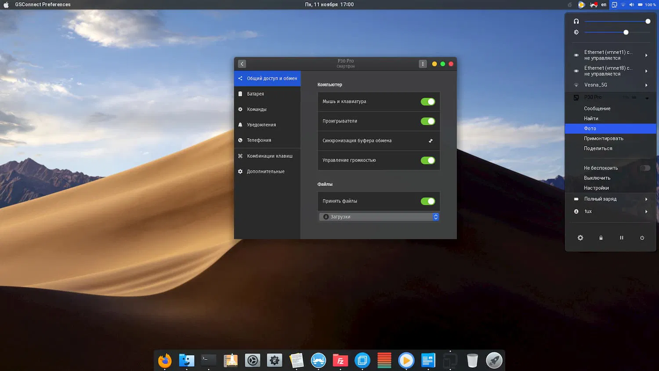Click the lock screen padlock icon
This screenshot has height=371, width=659.
(x=601, y=238)
